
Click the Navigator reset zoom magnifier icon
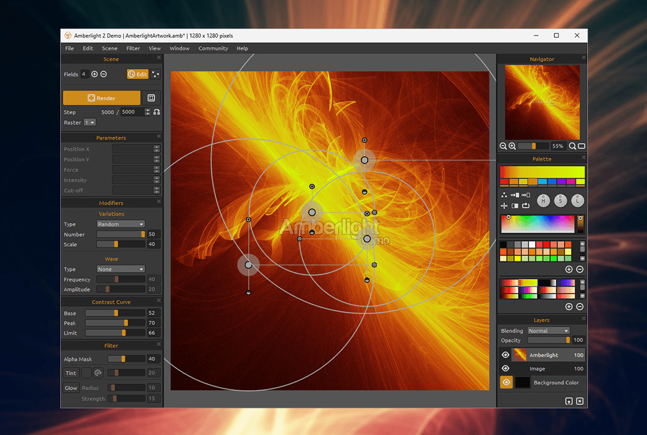(572, 146)
